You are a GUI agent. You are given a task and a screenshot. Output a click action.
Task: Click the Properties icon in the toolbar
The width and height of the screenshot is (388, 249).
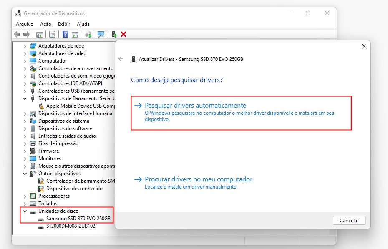tap(53, 34)
